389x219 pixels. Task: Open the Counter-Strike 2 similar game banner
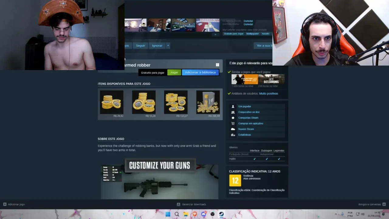245,79
